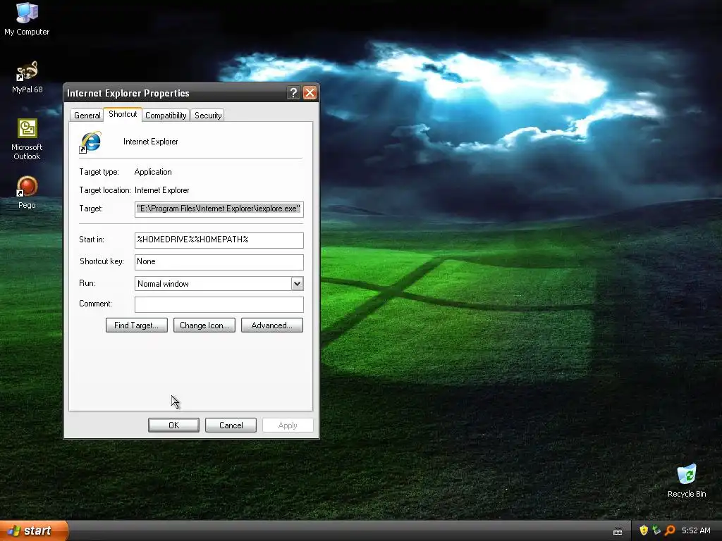Click the help question mark button in the title bar

point(293,93)
